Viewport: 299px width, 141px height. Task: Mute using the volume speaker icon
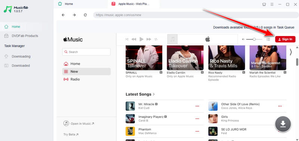243,39
